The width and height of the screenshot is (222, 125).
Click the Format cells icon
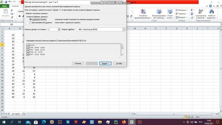point(177,17)
